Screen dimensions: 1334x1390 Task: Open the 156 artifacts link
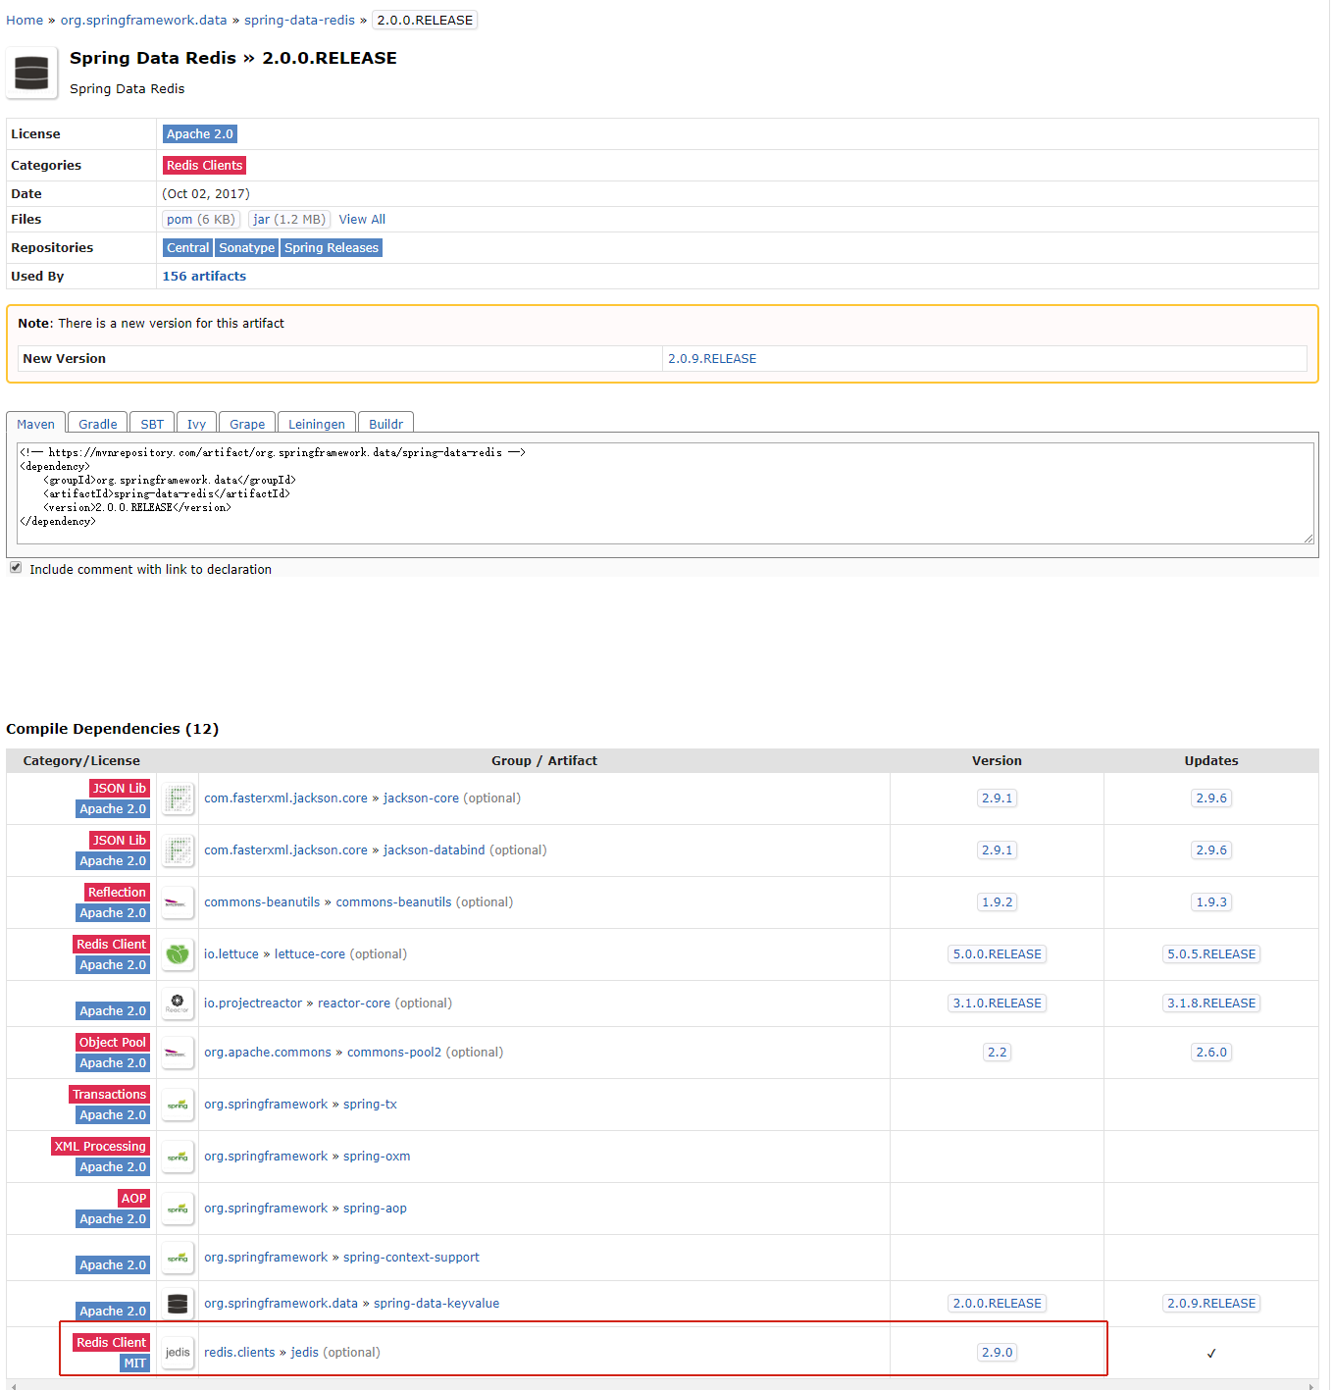point(203,276)
